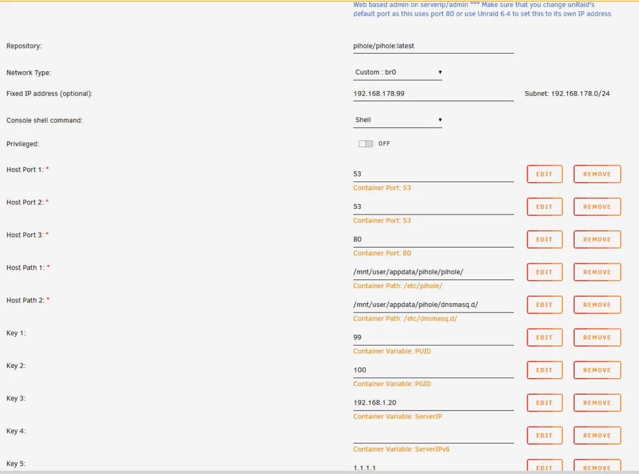The width and height of the screenshot is (639, 474).
Task: Expand the Console shell command dropdown
Action: tap(398, 120)
